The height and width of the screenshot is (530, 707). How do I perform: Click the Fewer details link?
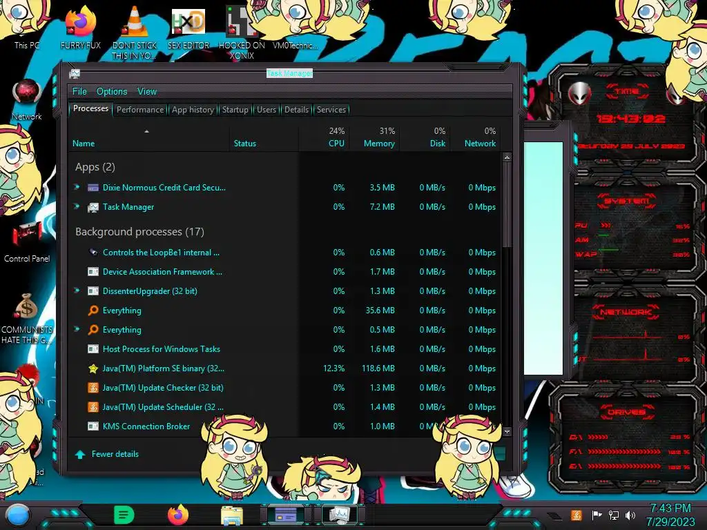click(115, 454)
